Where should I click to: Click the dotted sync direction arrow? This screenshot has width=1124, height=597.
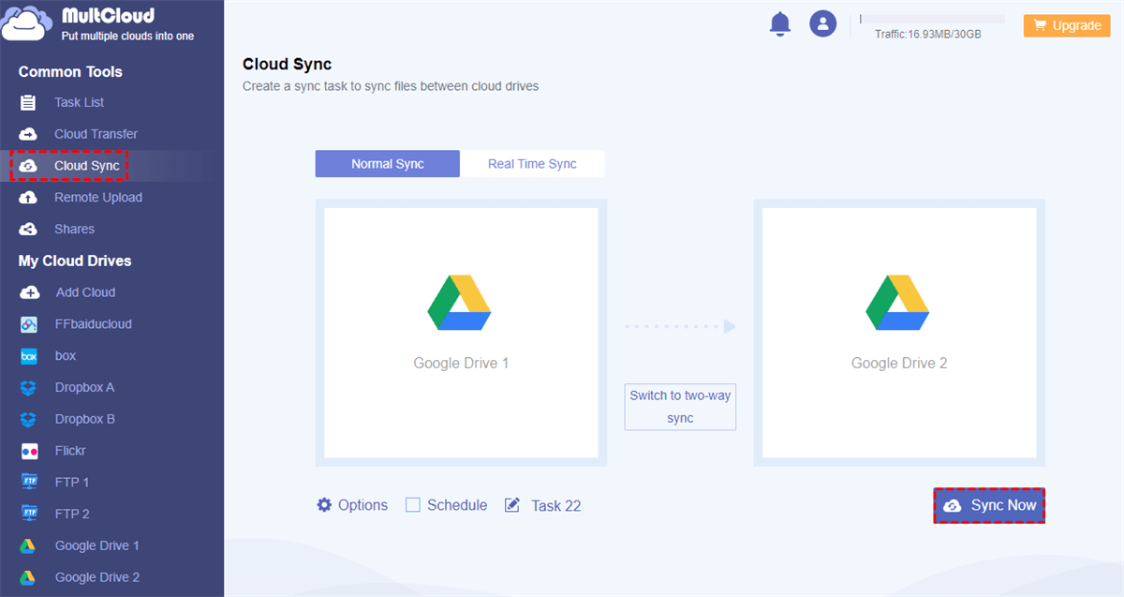[680, 326]
